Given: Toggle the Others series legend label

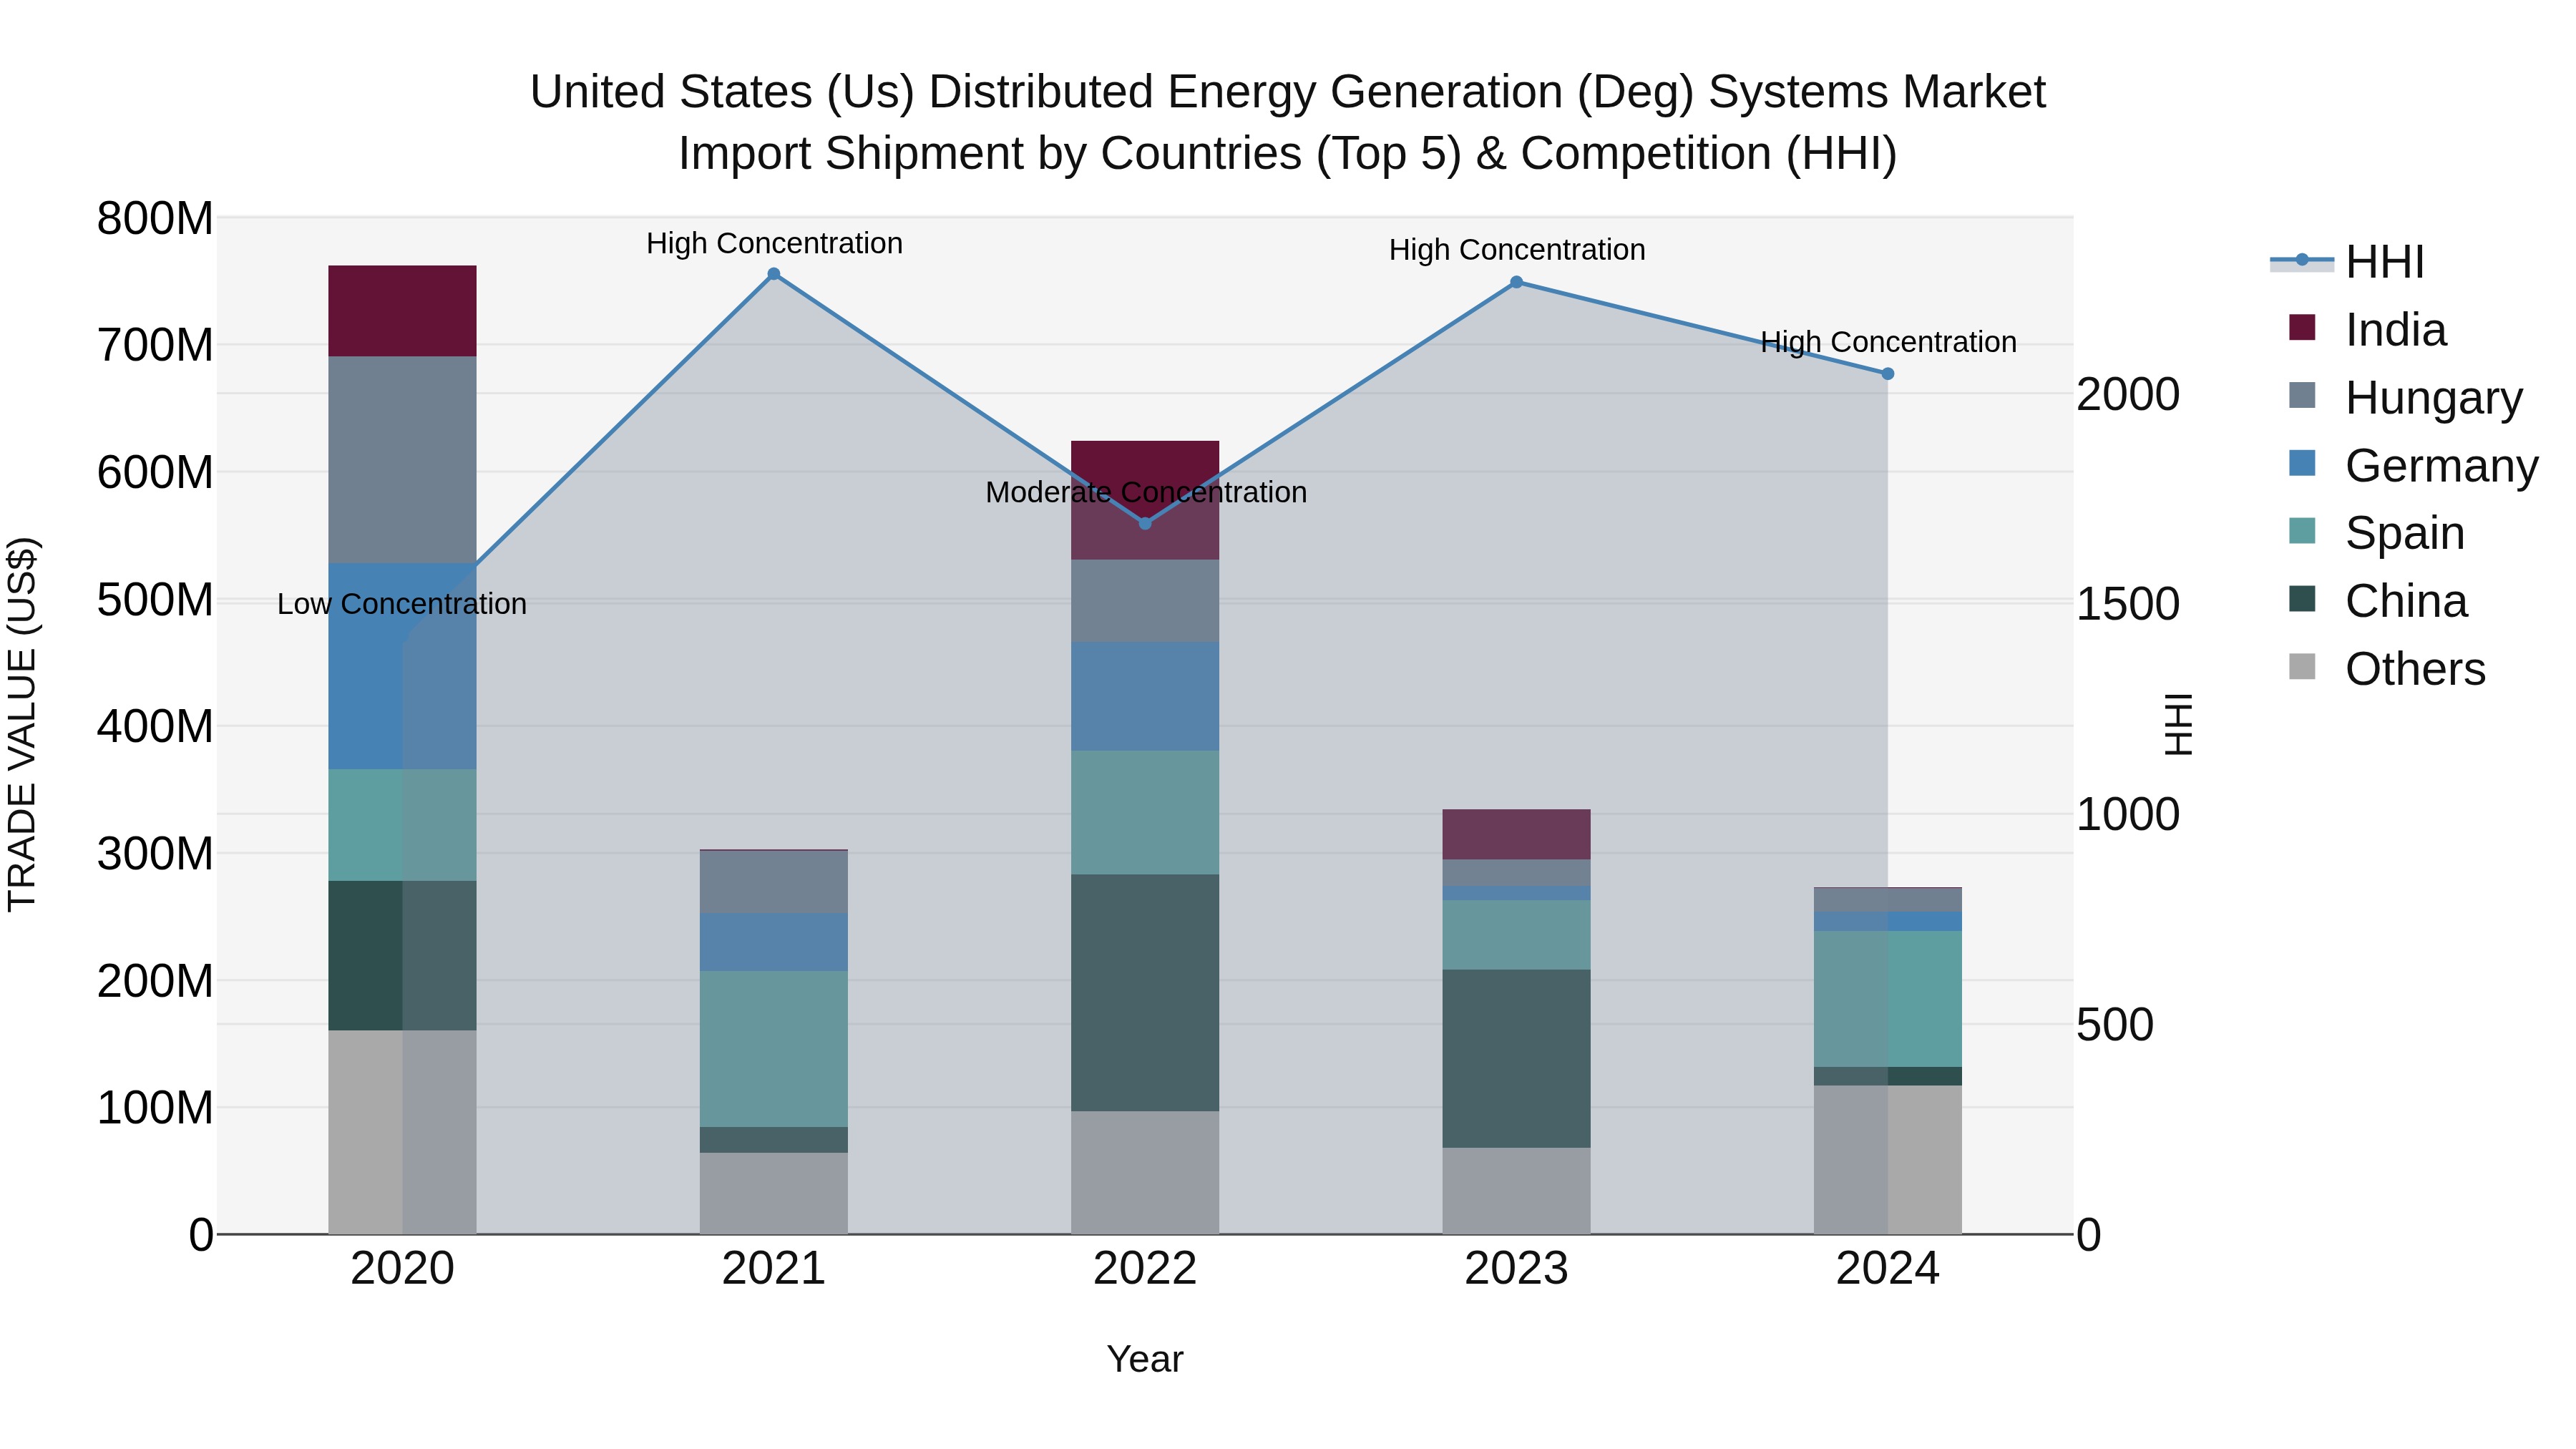Looking at the screenshot, I should coord(2415,669).
